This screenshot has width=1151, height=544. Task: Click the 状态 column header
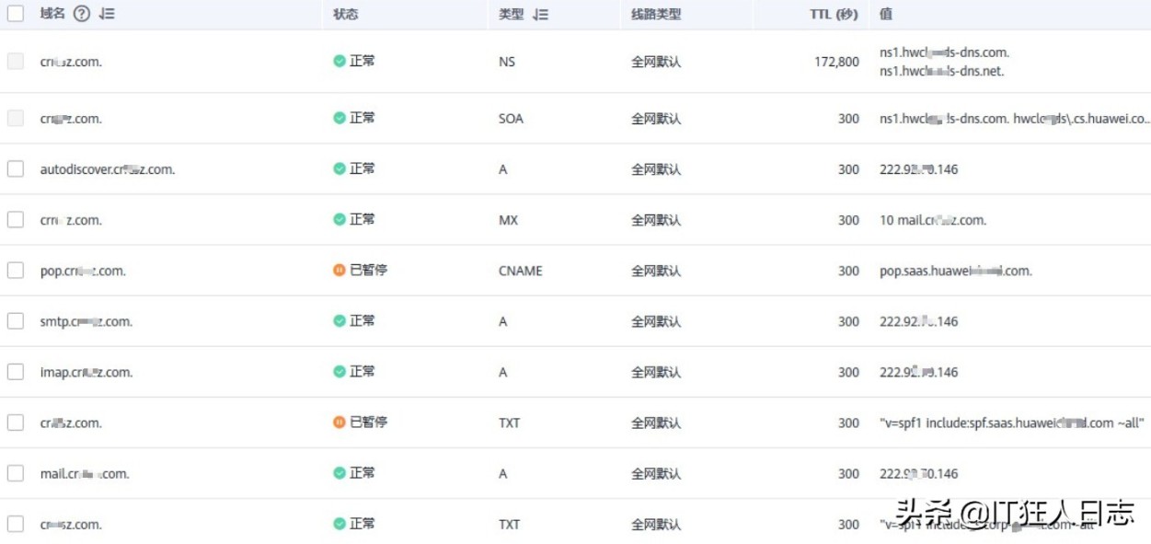346,15
